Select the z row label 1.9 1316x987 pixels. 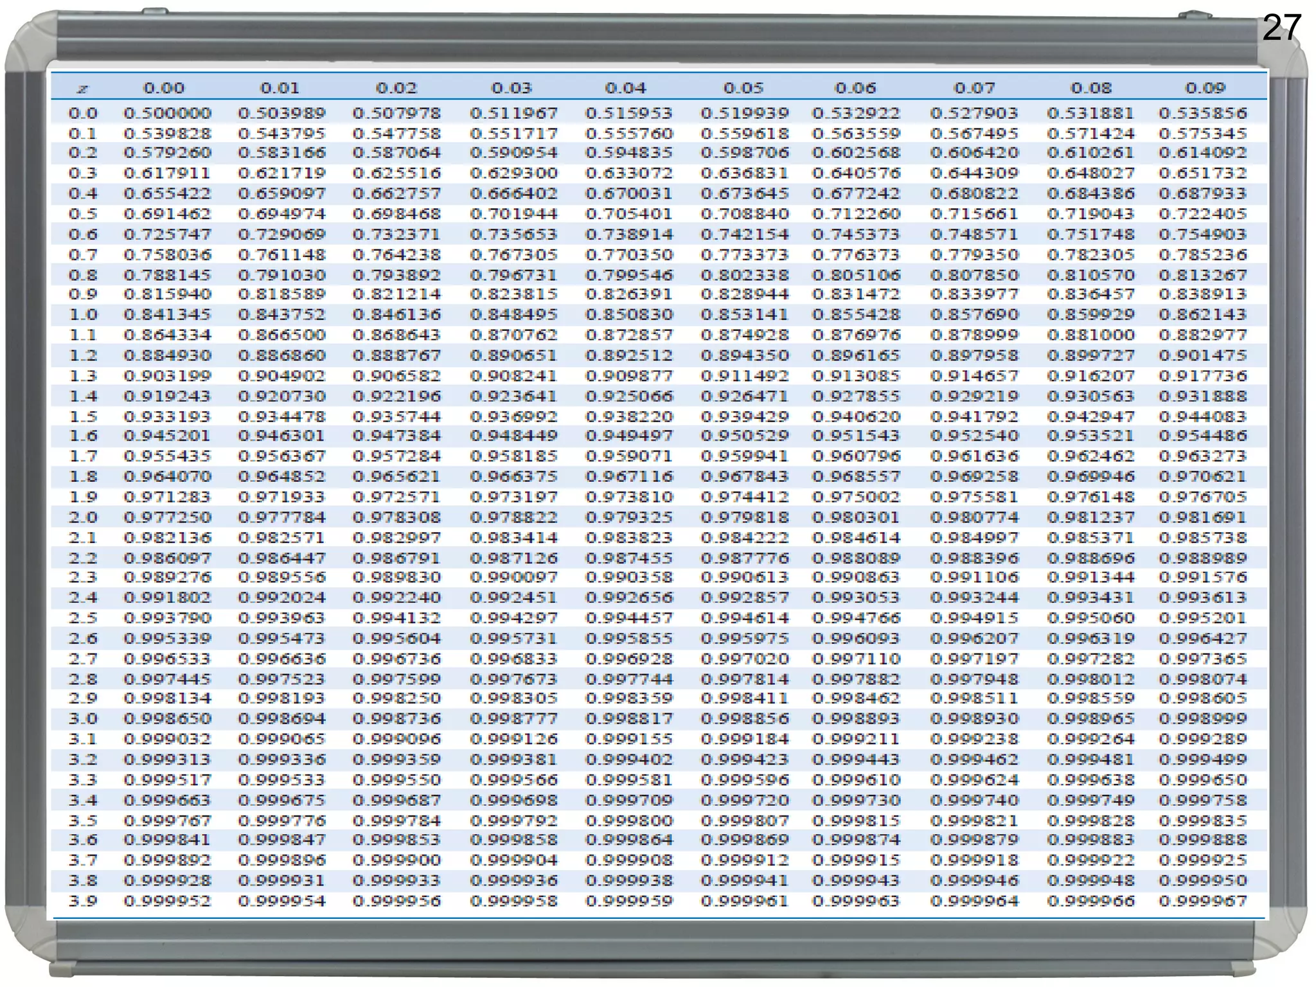tap(83, 497)
